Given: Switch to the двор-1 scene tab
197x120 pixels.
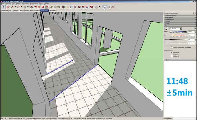Looking at the screenshot, I should [x=22, y=10].
